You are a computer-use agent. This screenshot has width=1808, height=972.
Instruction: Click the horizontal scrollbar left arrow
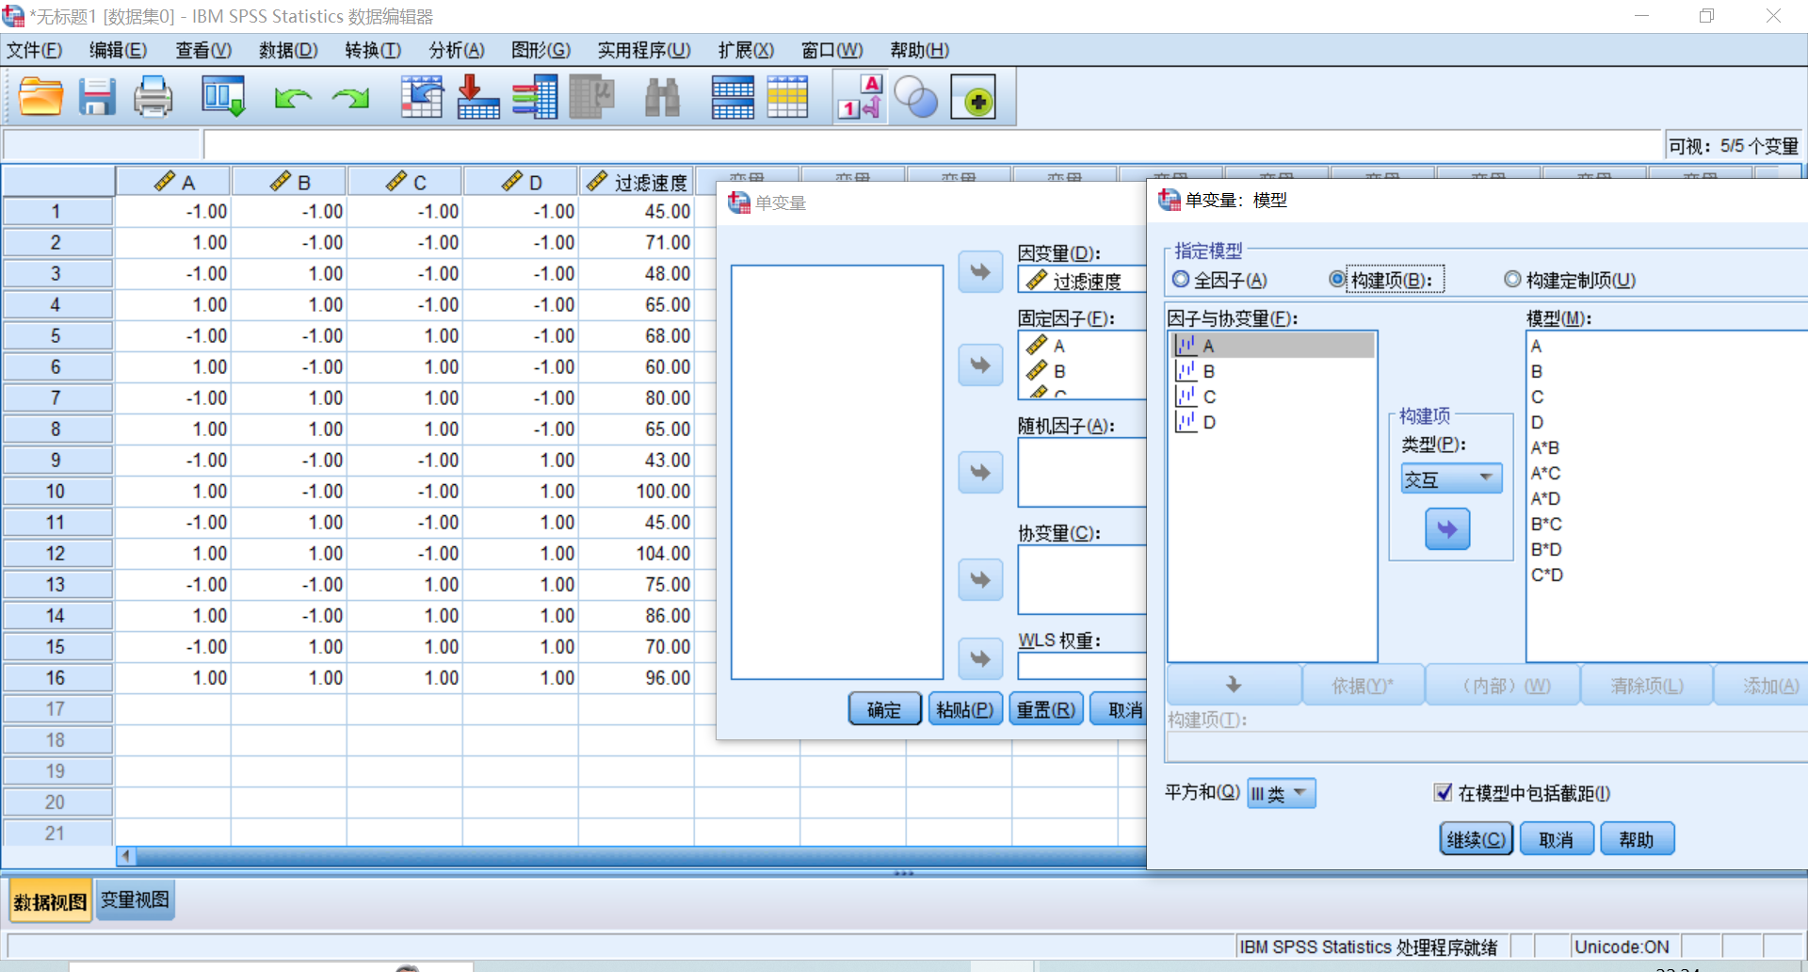pos(125,856)
